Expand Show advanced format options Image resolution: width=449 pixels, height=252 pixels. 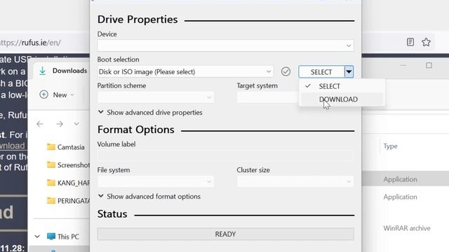click(x=149, y=197)
